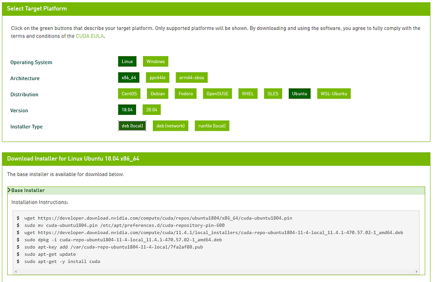Choose WSL-Ubuntu distribution
Viewport: 435px width, 282px height.
pyautogui.click(x=334, y=94)
